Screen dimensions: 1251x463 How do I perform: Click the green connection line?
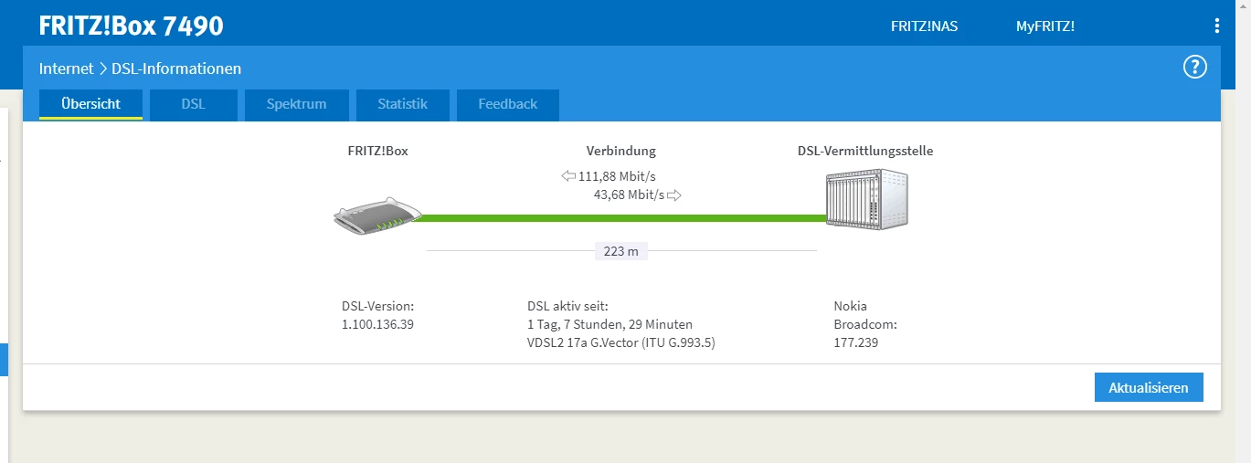pyautogui.click(x=621, y=217)
